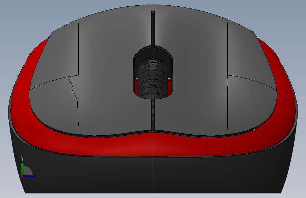Screen dimensions: 306x198
Task: Click the green Y axis arrow of the triad
Action: click(x=23, y=169)
